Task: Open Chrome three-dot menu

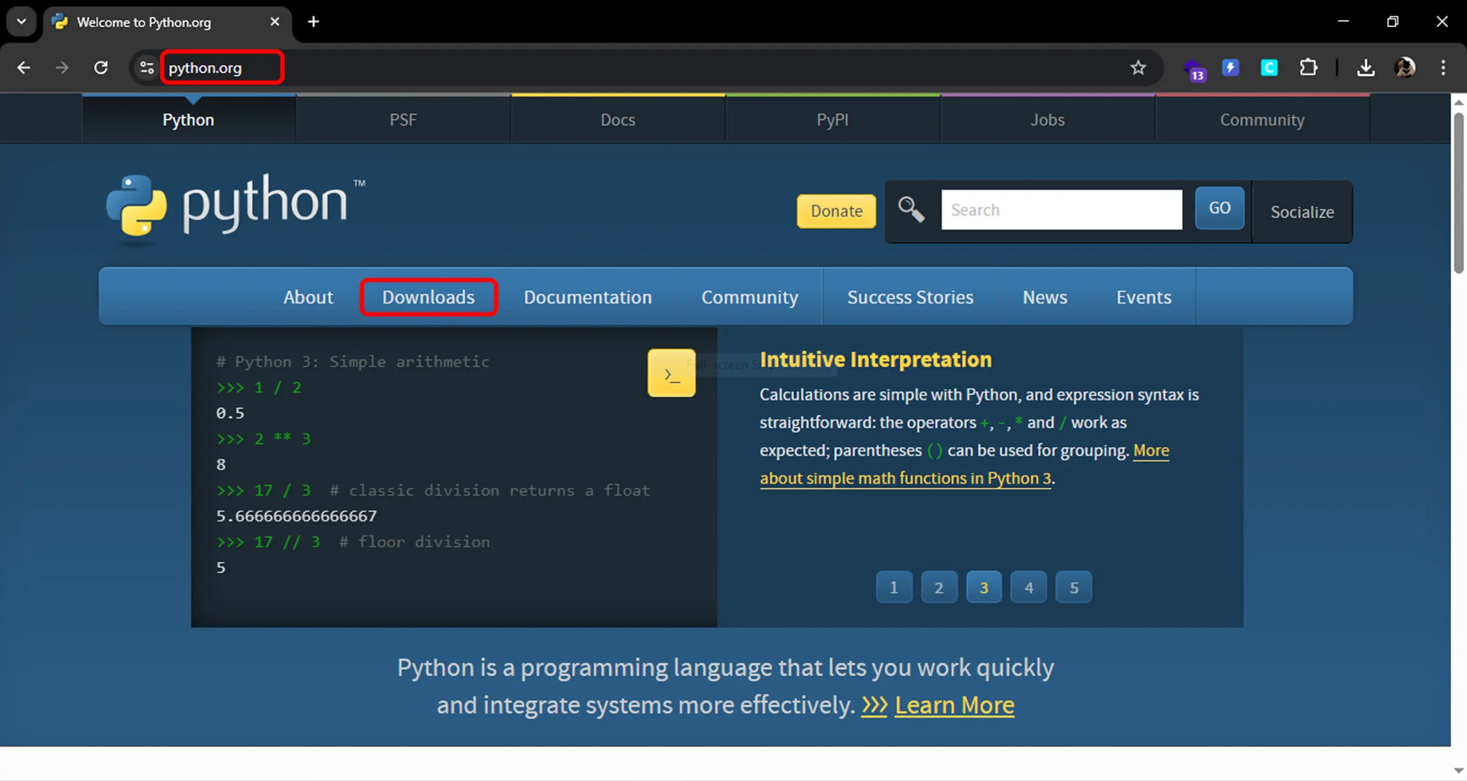Action: point(1443,68)
